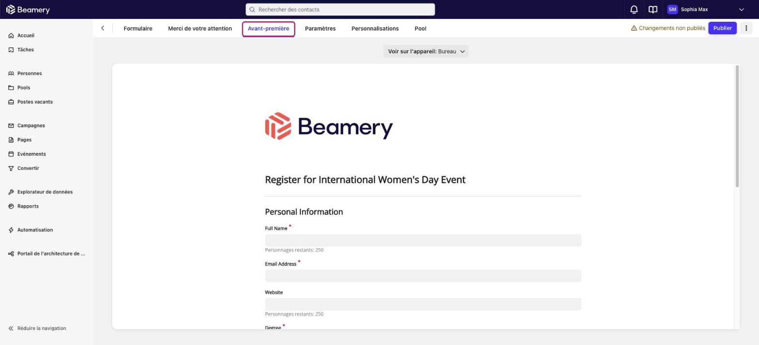Click the Tâches icon in the sidebar

pos(11,50)
